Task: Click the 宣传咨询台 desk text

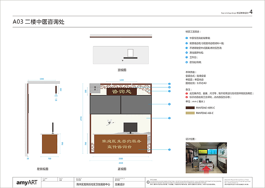Action: pyautogui.click(x=120, y=147)
